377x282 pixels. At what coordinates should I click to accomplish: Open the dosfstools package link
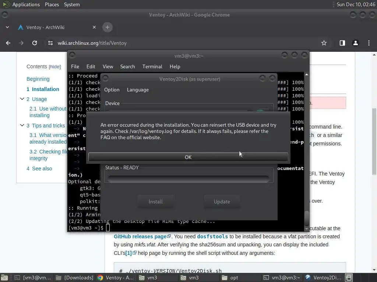pyautogui.click(x=212, y=236)
